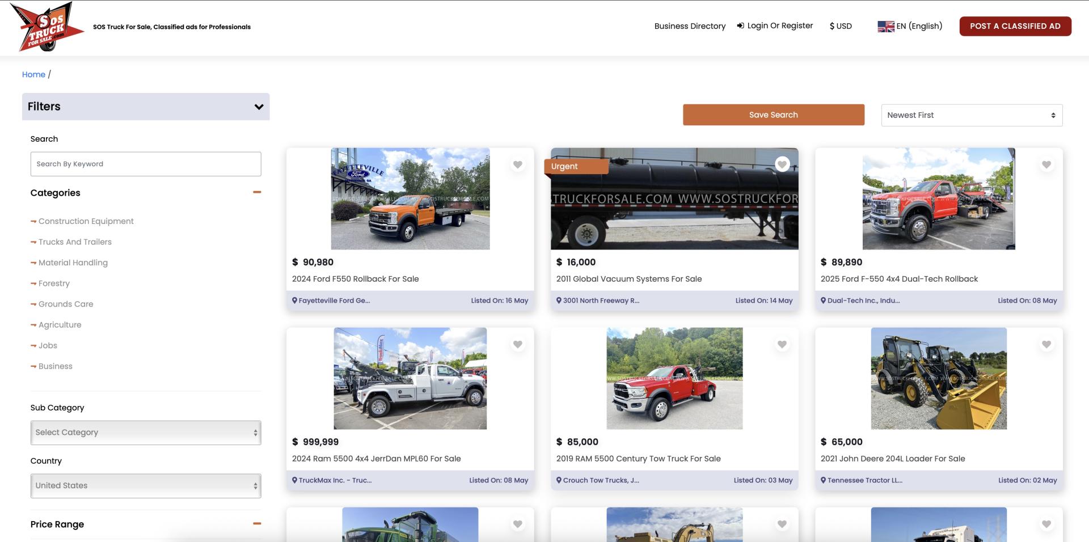
Task: Open the Sub Category select dropdown
Action: coord(146,433)
